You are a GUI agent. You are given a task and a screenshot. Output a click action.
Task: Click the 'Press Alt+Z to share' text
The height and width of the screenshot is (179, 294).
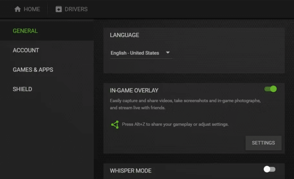coord(175,124)
